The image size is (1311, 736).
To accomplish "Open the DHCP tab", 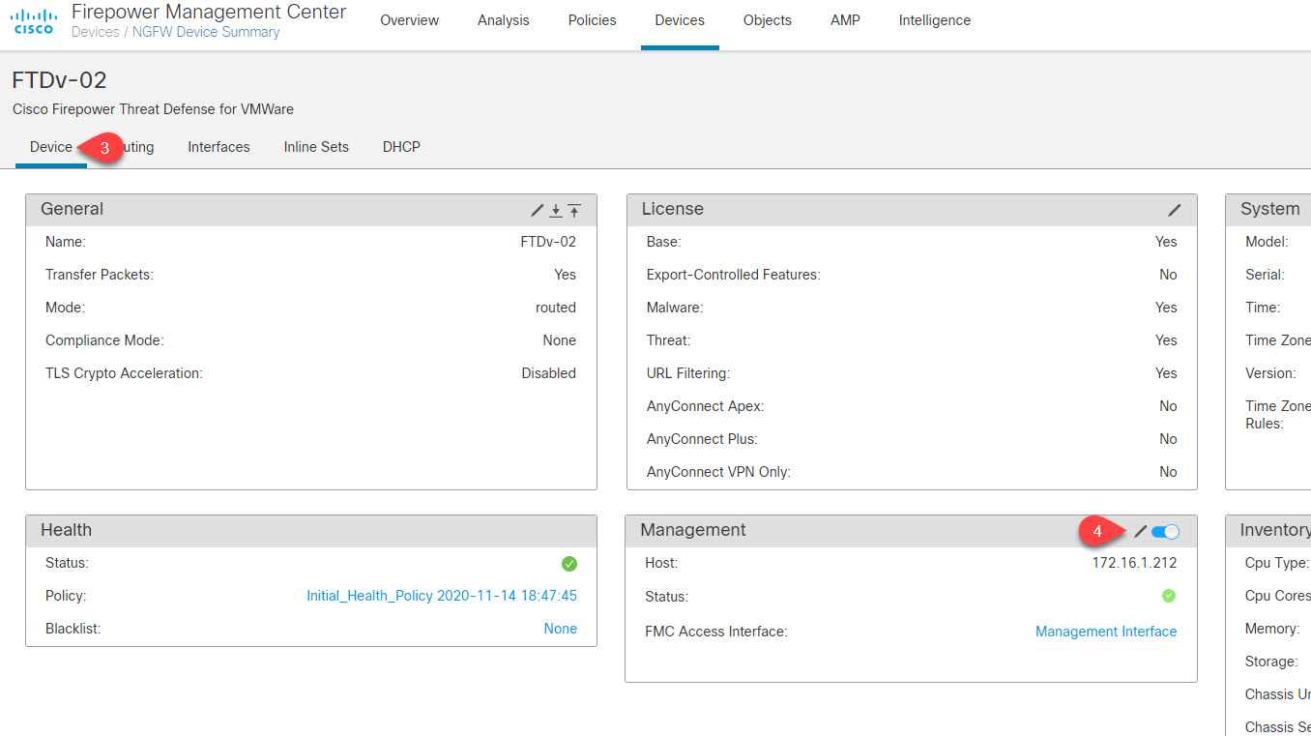I will tap(401, 146).
